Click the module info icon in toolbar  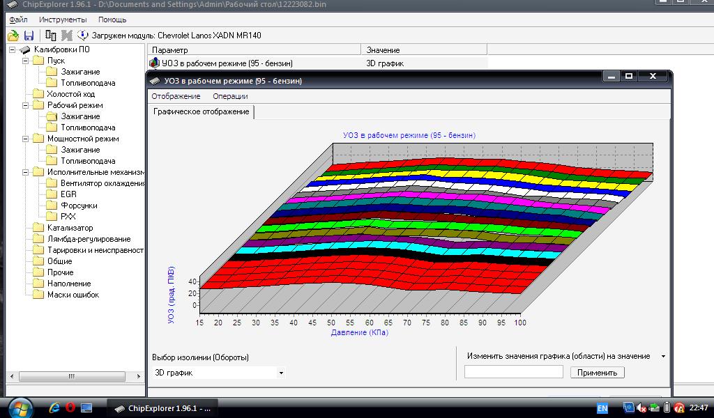tap(83, 36)
